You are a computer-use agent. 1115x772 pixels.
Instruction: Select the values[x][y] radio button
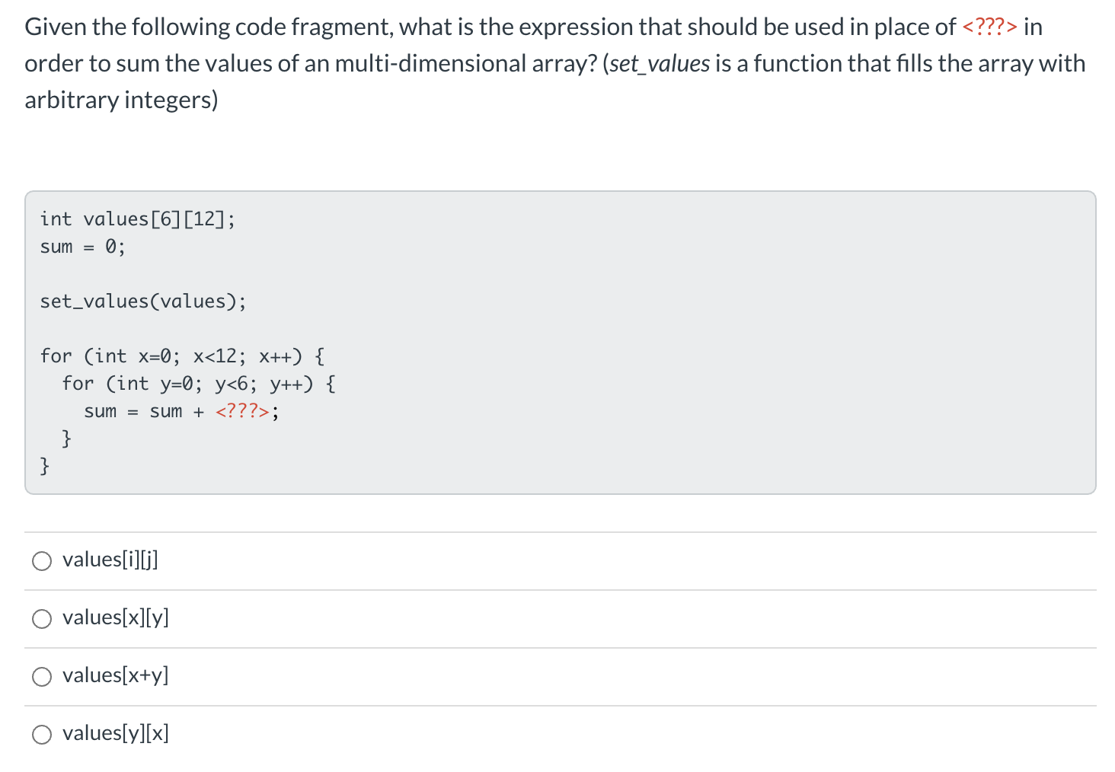(42, 618)
